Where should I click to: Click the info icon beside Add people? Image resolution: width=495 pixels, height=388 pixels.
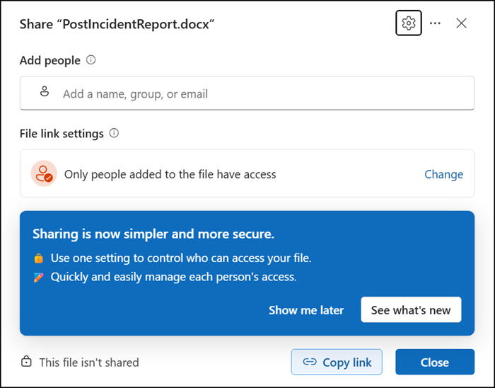pyautogui.click(x=91, y=59)
